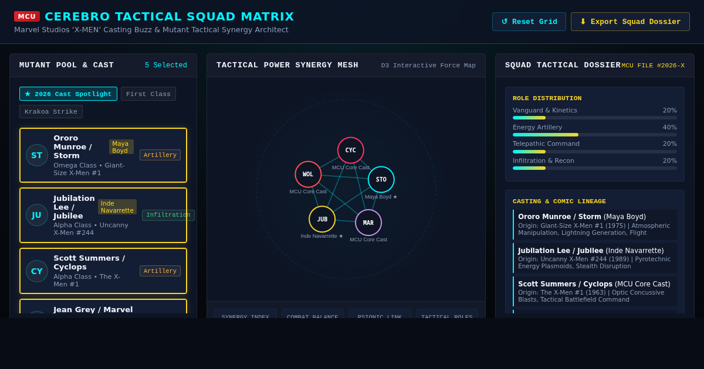Click the JU avatar icon
The width and height of the screenshot is (704, 369).
pyautogui.click(x=37, y=215)
